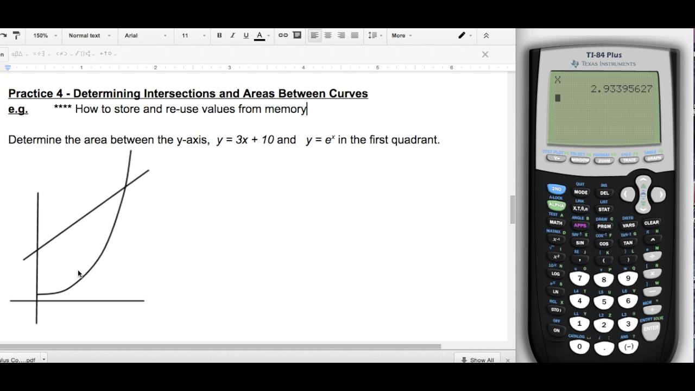Open the text color picker

click(x=262, y=35)
